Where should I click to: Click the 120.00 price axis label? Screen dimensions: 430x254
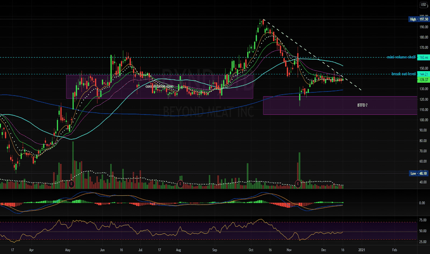coord(424,99)
